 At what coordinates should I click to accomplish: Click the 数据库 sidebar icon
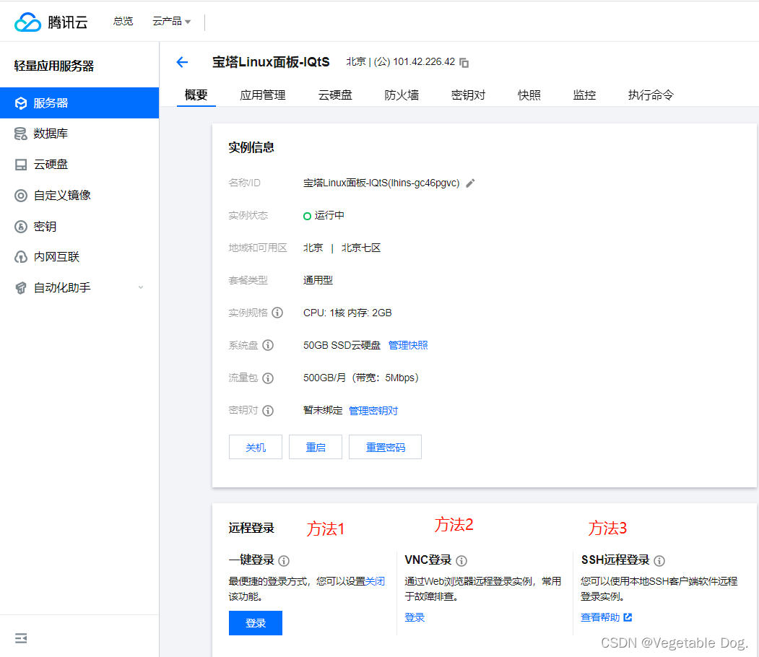(21, 134)
